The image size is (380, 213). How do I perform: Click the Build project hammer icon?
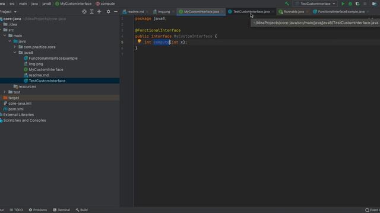287,4
